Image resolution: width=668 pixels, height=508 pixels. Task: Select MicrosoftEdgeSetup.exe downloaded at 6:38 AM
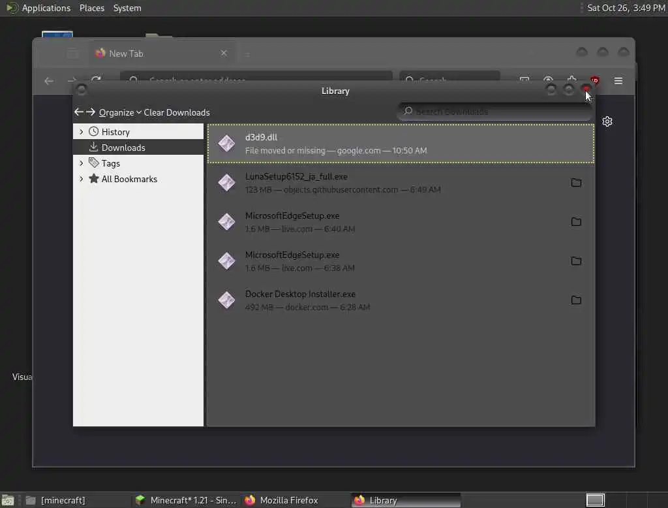[401, 261]
